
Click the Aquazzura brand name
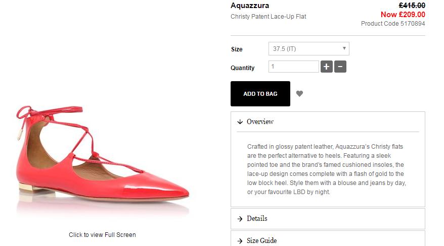pyautogui.click(x=250, y=6)
